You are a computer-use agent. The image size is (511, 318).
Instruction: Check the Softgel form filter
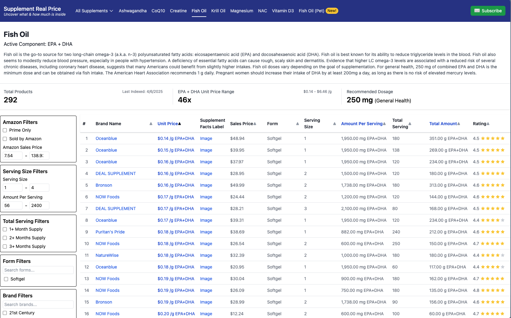point(6,279)
